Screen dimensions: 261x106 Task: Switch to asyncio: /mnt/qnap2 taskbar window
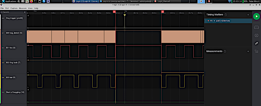(x=113, y=1)
